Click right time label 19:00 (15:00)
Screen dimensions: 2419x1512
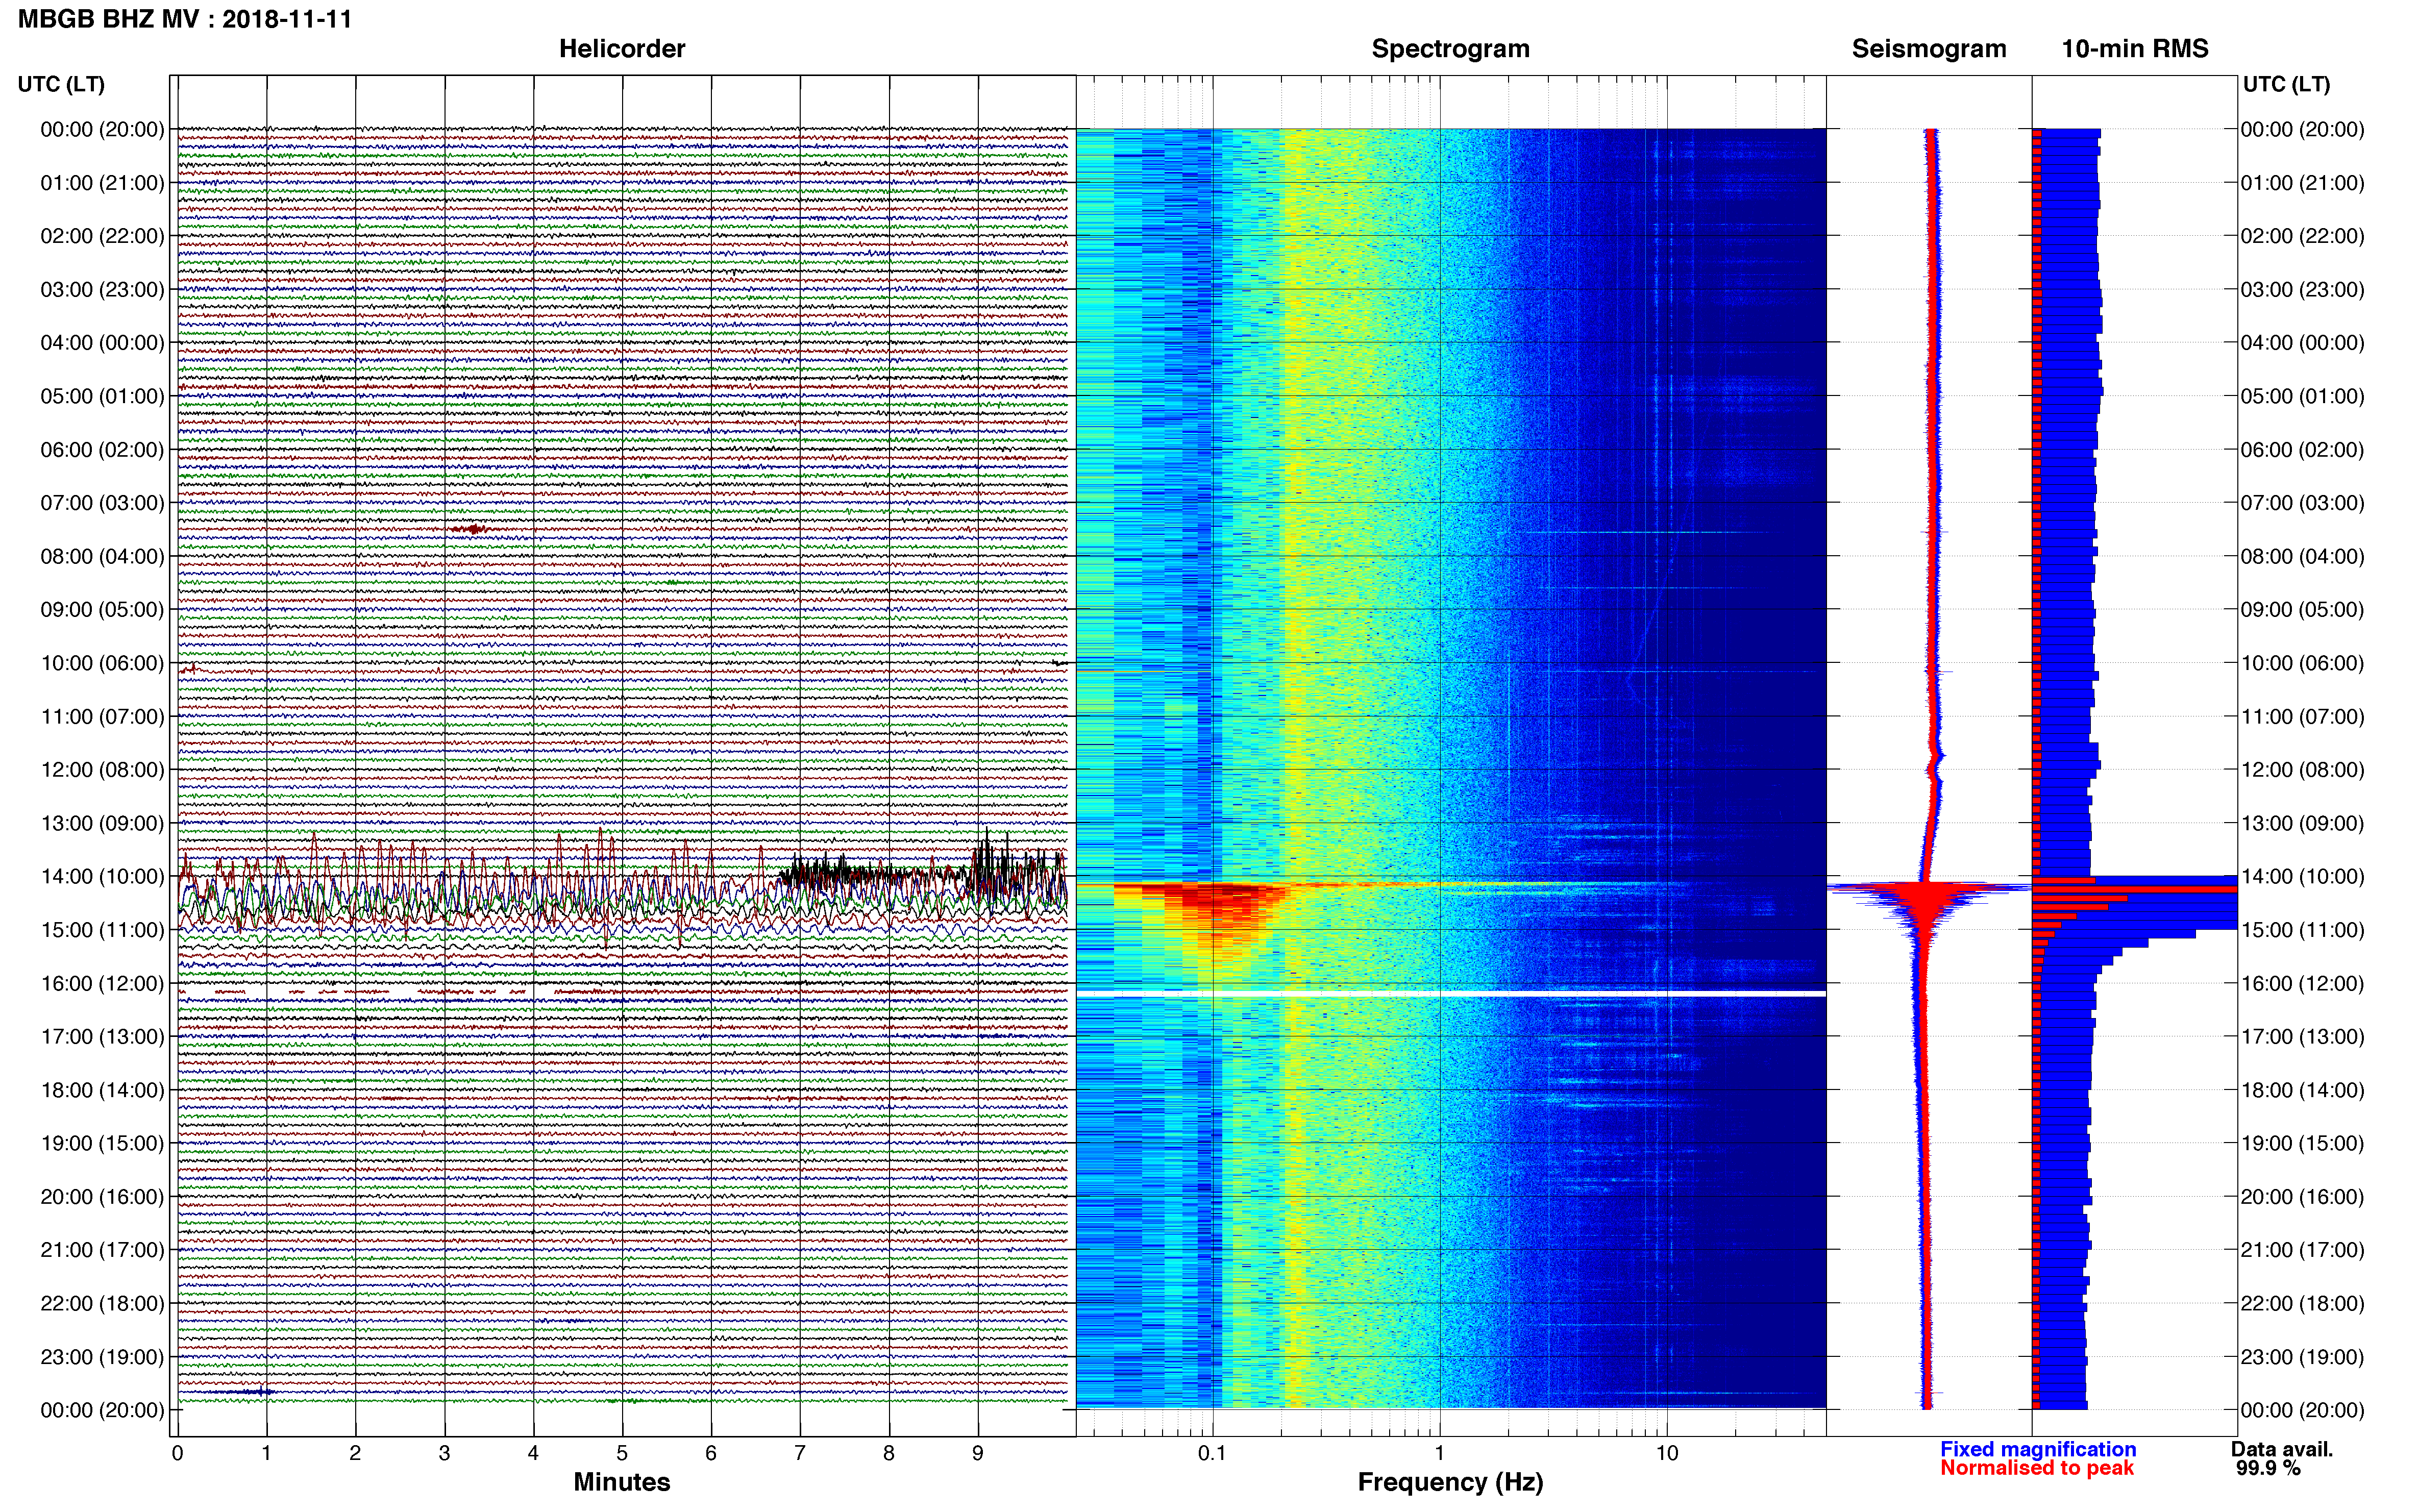tap(2302, 1143)
